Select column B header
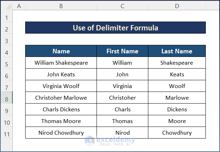Viewport: 220px width, 152px height. click(61, 6)
